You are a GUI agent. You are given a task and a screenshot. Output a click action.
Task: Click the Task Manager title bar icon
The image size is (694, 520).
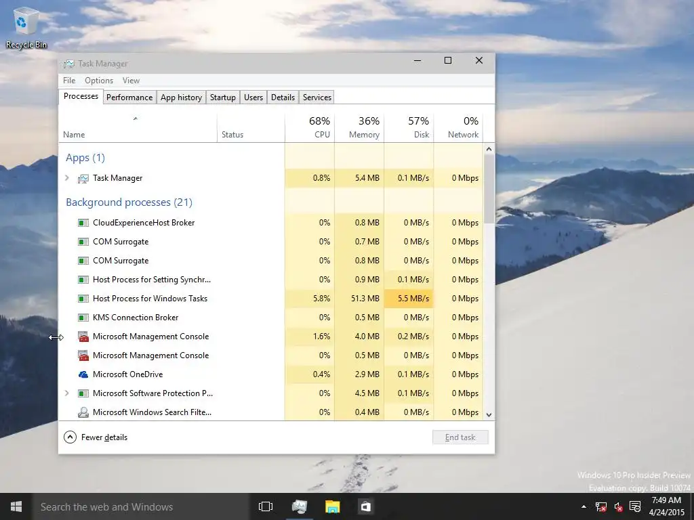point(69,64)
